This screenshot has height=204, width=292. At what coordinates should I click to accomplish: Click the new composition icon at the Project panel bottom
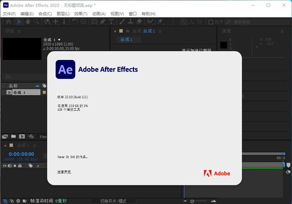pyautogui.click(x=22, y=136)
